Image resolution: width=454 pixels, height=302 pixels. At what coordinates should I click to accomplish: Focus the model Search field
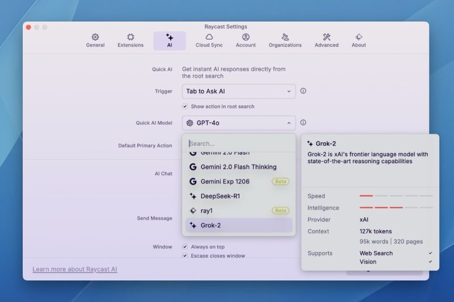239,143
